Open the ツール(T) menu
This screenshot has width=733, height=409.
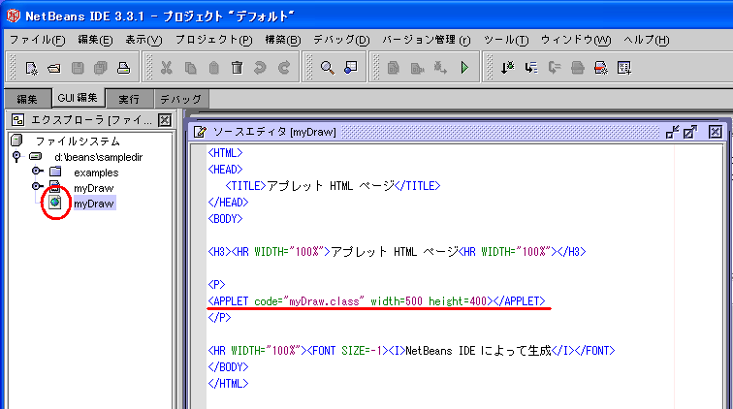coord(506,40)
